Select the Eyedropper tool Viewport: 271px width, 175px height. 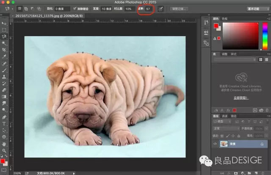(x=4, y=56)
